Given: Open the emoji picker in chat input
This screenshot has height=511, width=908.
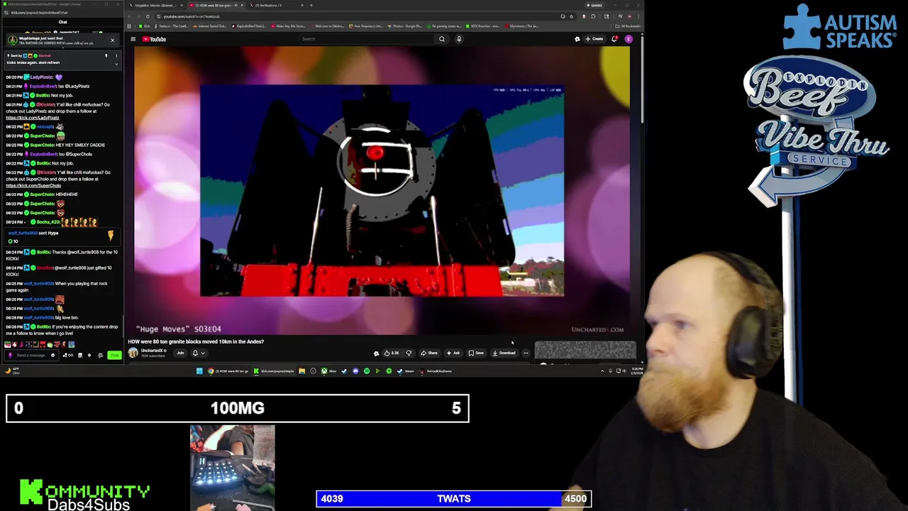Looking at the screenshot, I should coord(52,355).
